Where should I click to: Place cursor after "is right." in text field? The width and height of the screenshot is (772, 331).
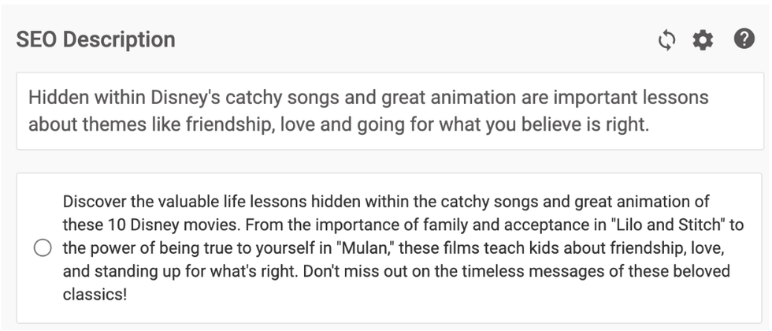[x=651, y=125]
